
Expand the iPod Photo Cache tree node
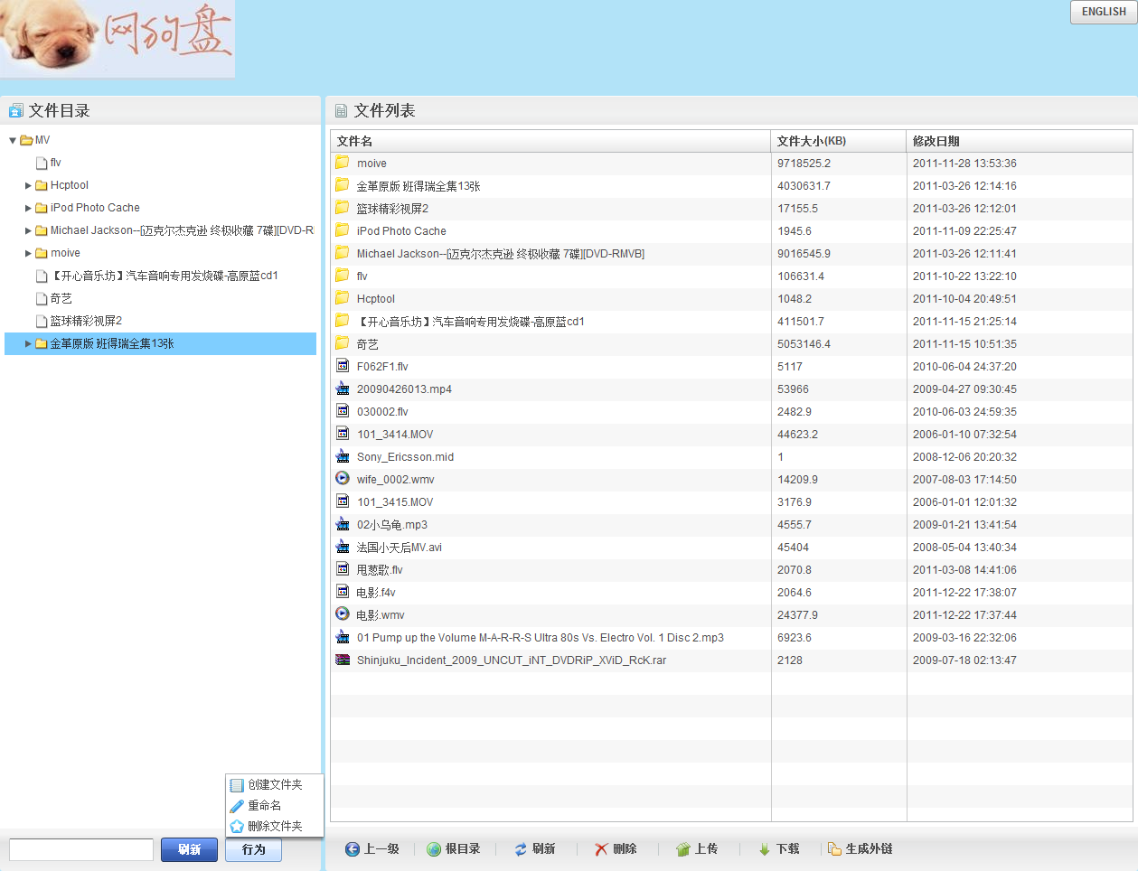tap(28, 208)
